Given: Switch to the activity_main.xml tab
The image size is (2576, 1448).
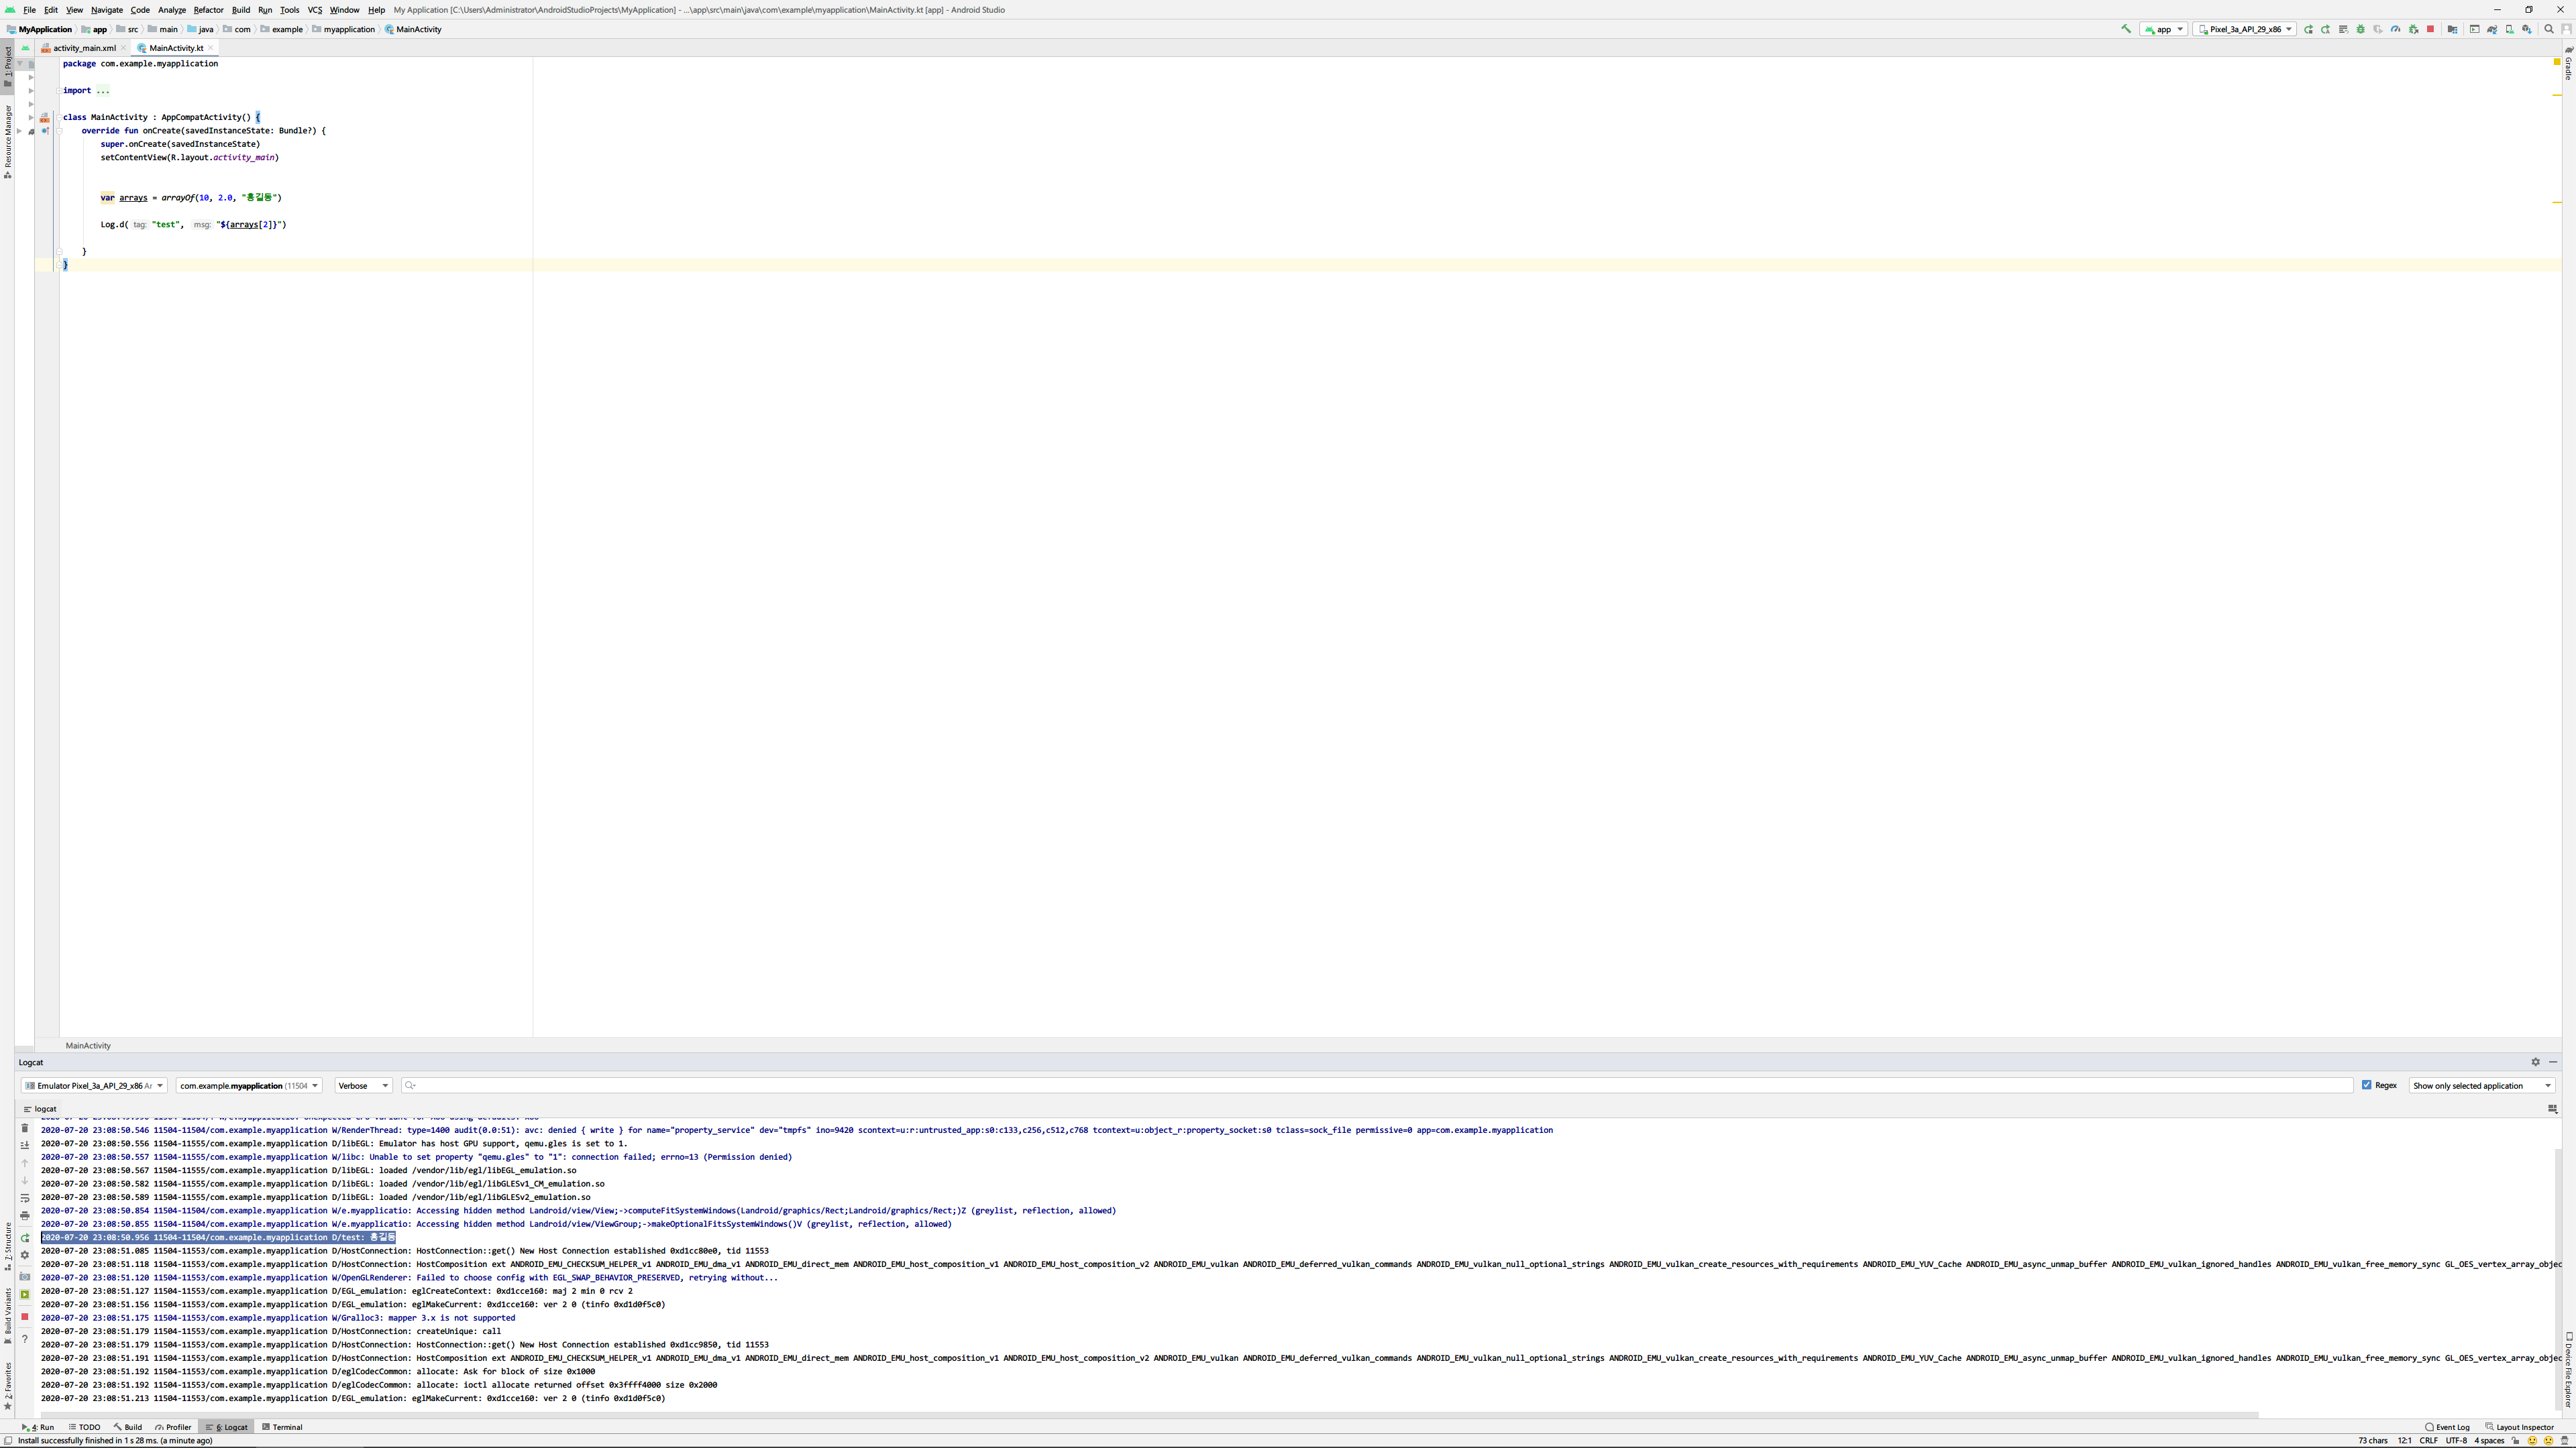Looking at the screenshot, I should [x=84, y=48].
